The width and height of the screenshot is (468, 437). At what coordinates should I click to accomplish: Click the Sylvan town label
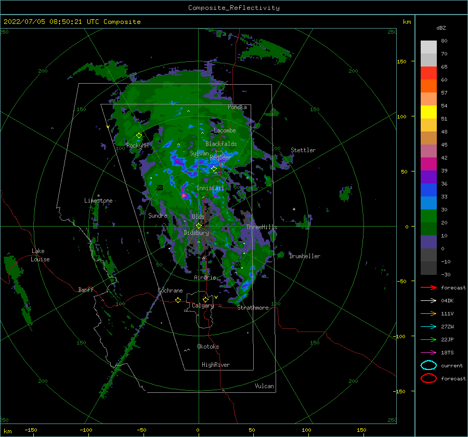tap(199, 153)
